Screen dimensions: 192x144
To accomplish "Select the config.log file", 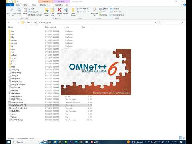I will 15,70.
